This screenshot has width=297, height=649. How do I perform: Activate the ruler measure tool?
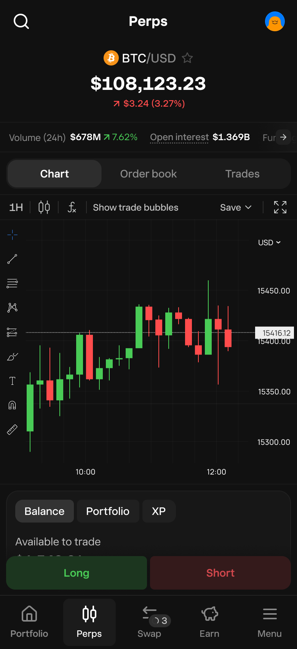point(12,430)
